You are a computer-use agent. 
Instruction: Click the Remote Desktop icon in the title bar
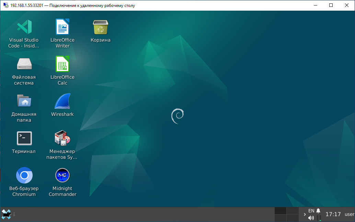pyautogui.click(x=5, y=5)
